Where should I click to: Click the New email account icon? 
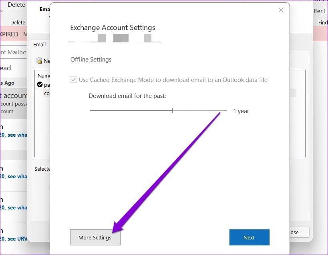tap(39, 61)
